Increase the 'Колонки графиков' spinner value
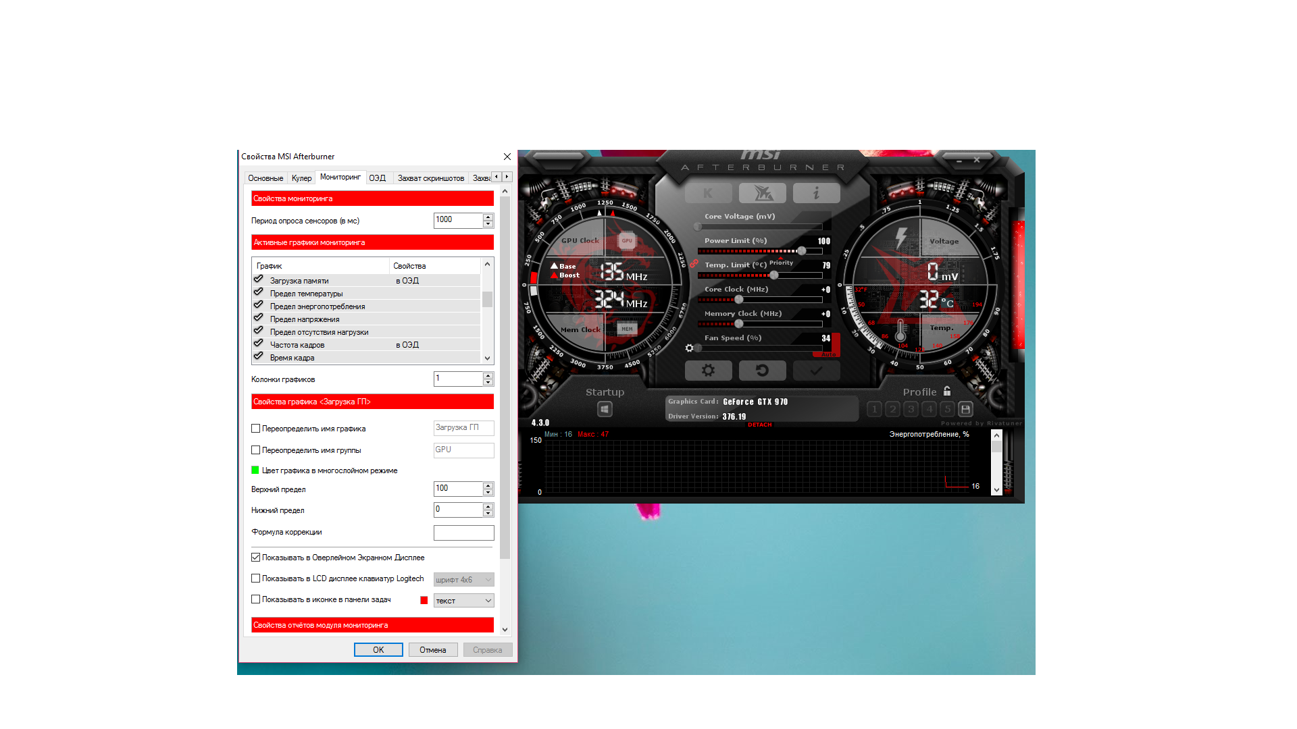1297x729 pixels. click(x=488, y=375)
